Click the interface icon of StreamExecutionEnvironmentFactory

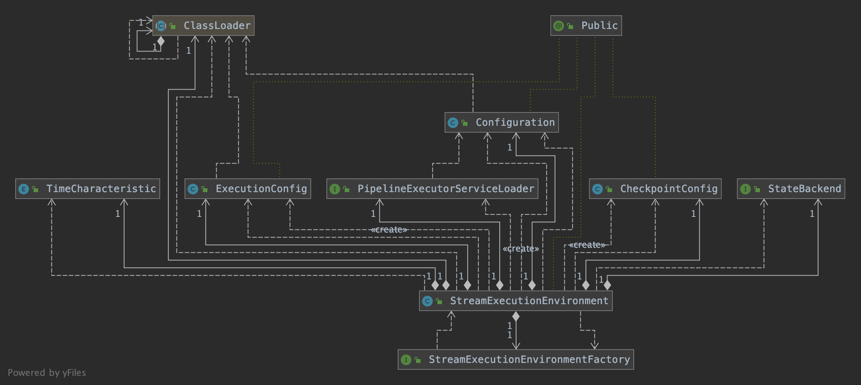tap(406, 360)
